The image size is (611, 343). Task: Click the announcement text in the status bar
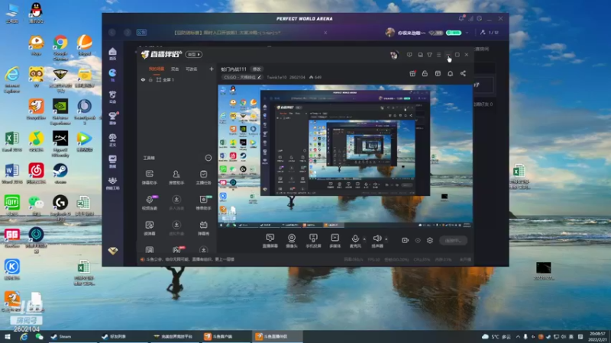pyautogui.click(x=189, y=259)
